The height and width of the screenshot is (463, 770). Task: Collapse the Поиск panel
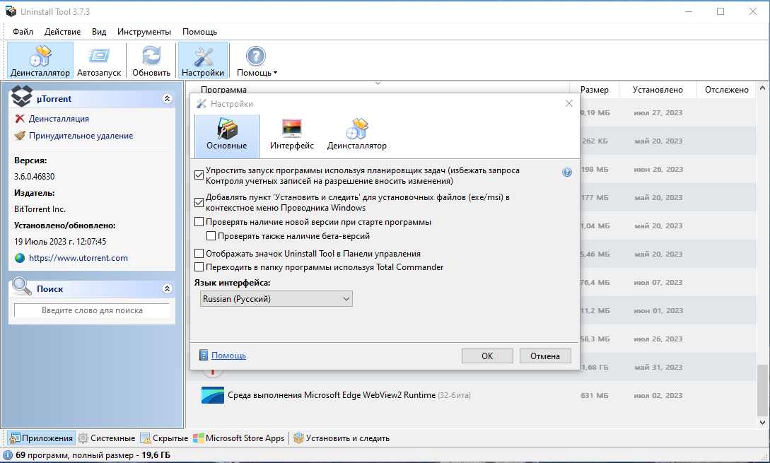coord(167,288)
